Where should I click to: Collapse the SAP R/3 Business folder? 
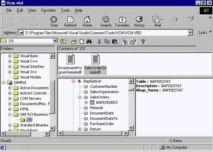click(x=10, y=114)
